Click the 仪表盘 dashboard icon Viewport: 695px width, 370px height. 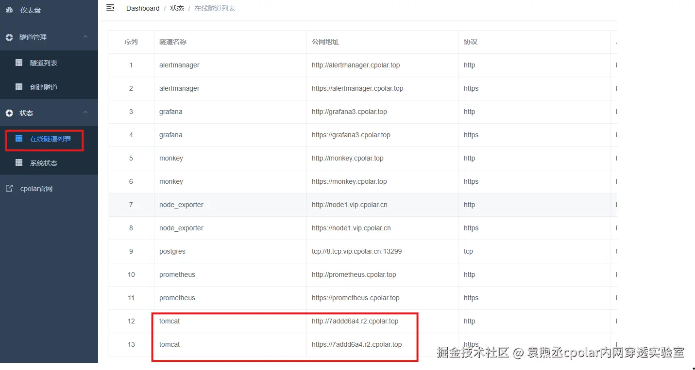point(9,10)
